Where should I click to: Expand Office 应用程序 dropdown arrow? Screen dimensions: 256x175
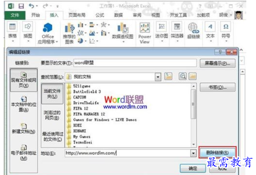(57, 42)
